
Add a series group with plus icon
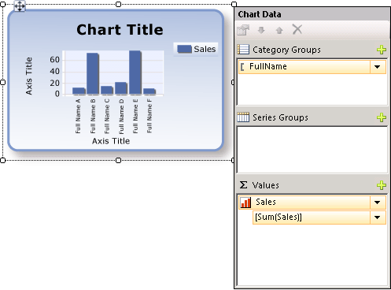coord(382,117)
